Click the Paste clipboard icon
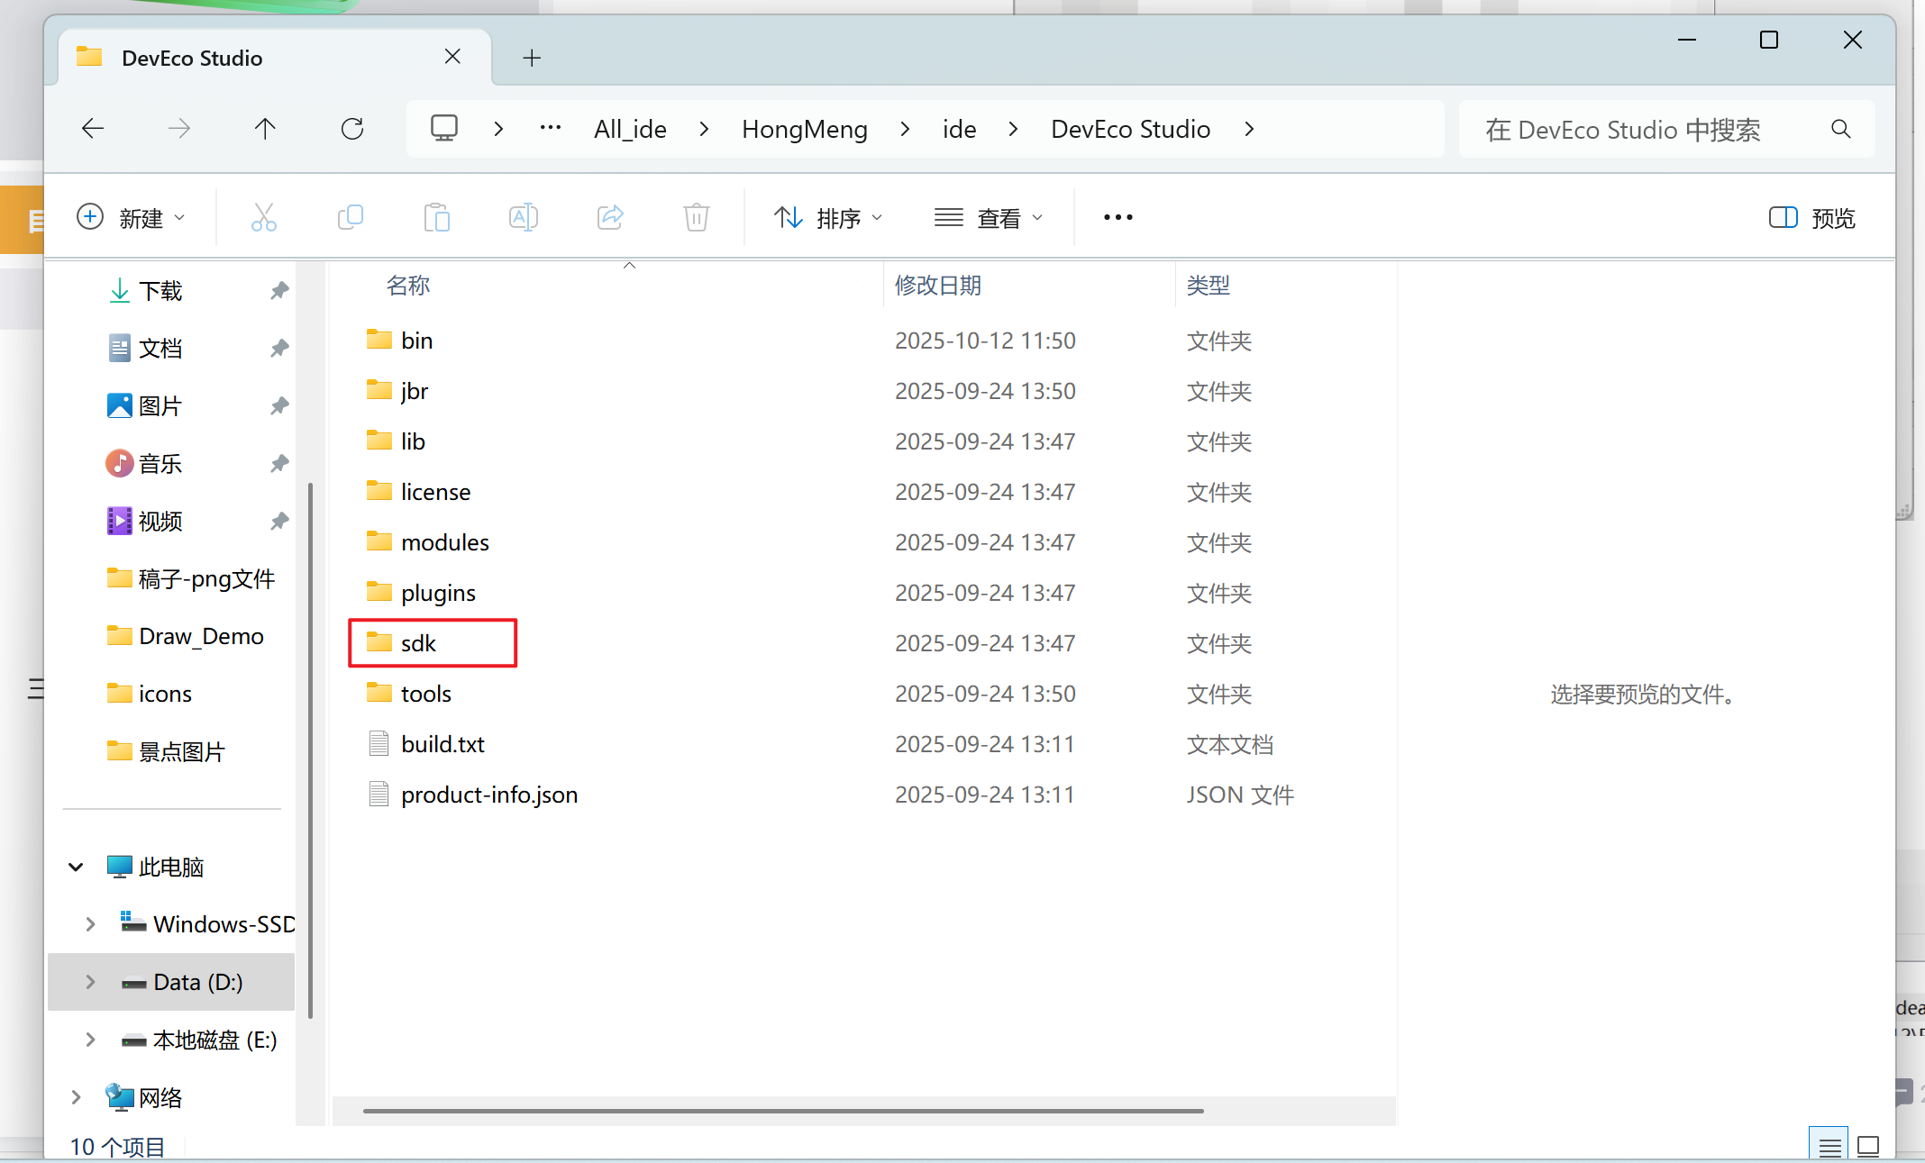The image size is (1925, 1163). click(x=436, y=217)
